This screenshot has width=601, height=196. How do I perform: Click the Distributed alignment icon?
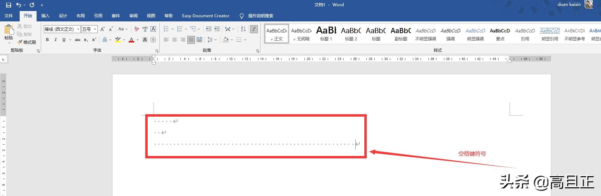point(199,40)
